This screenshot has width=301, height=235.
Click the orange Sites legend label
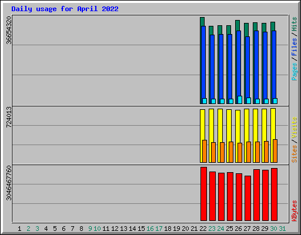(294, 154)
